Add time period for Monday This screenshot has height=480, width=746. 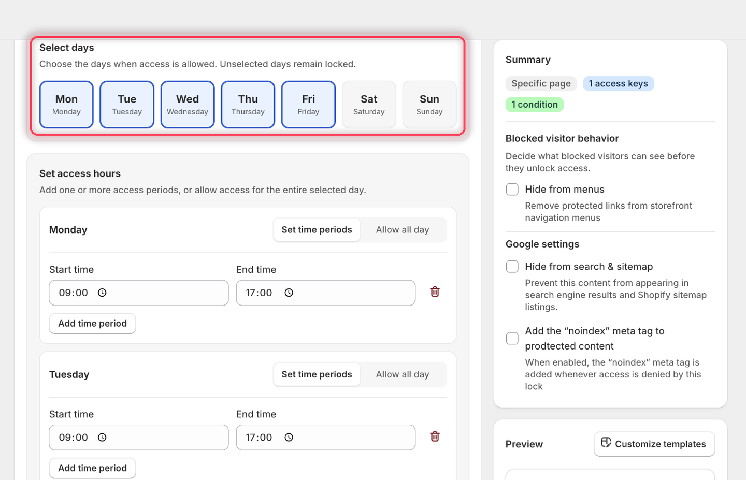tap(93, 324)
